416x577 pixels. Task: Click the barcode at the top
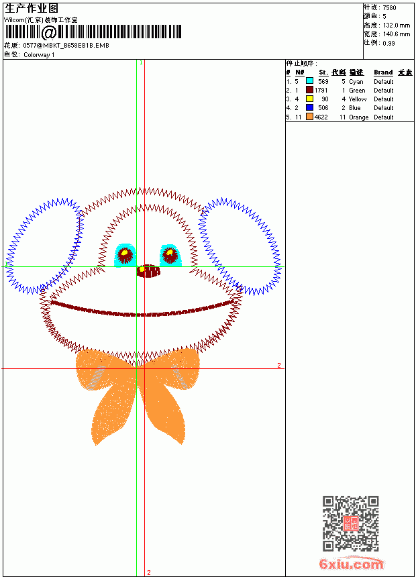tap(93, 32)
